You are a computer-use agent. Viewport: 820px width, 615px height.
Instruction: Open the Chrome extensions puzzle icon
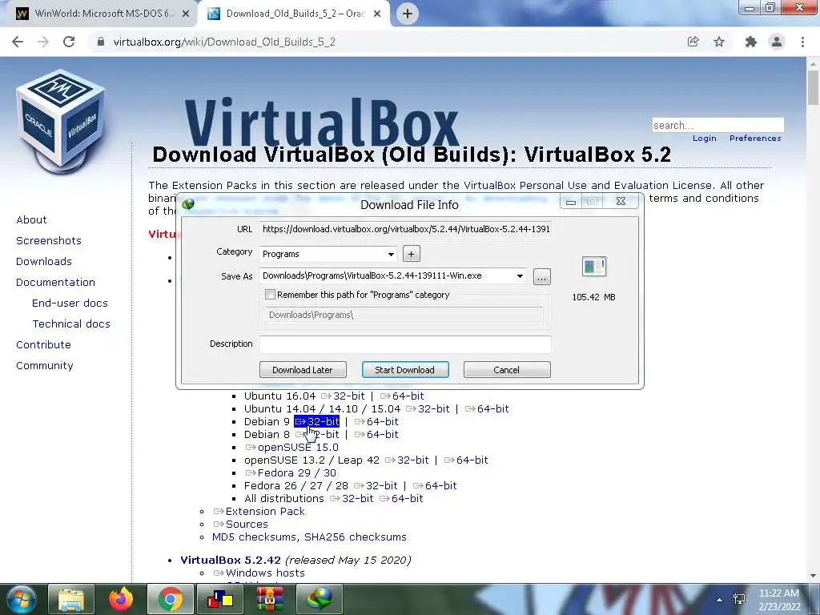coord(751,42)
